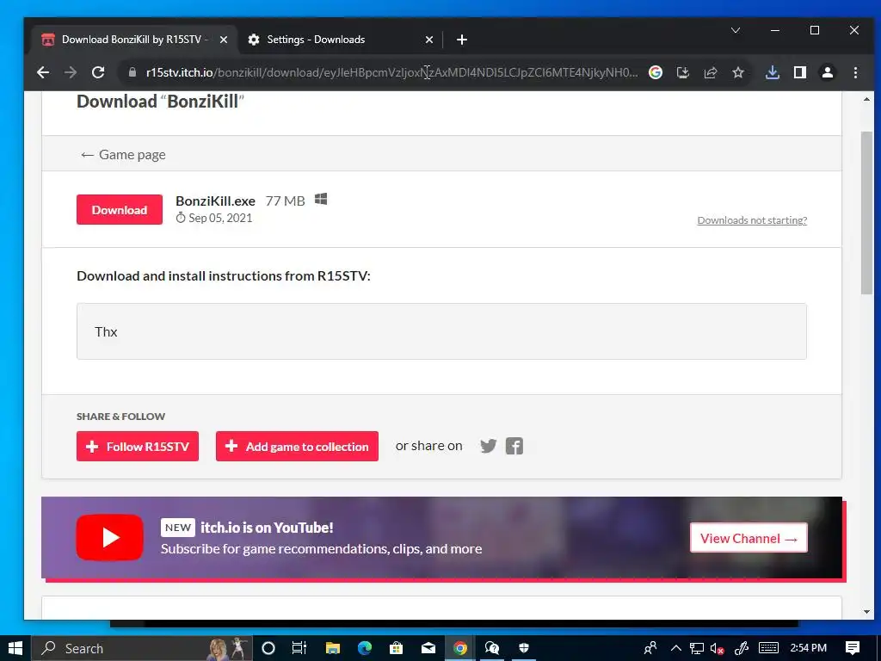
Task: Open a new Chrome tab
Action: coord(462,40)
